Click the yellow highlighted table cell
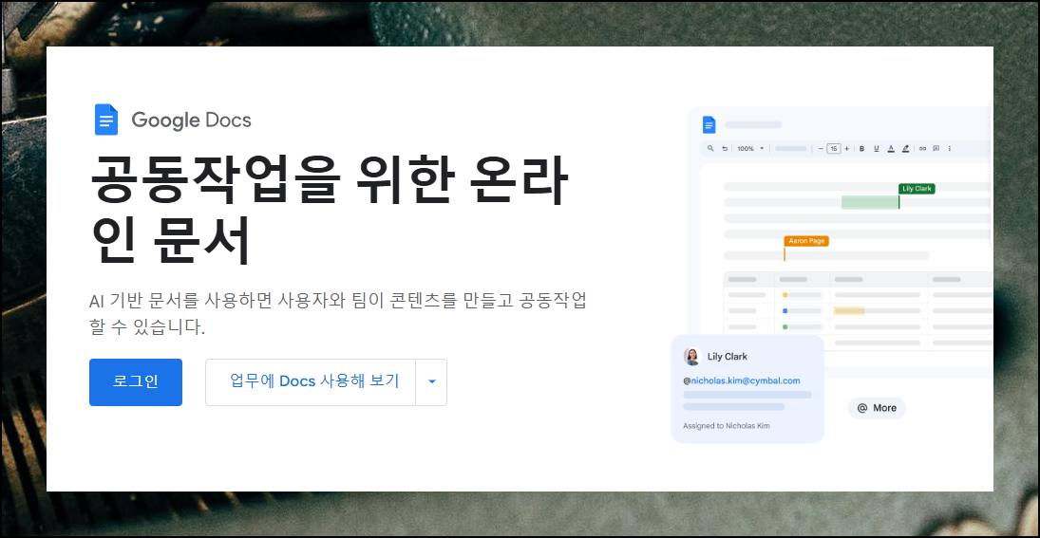Viewport: 1040px width, 538px height. [849, 310]
